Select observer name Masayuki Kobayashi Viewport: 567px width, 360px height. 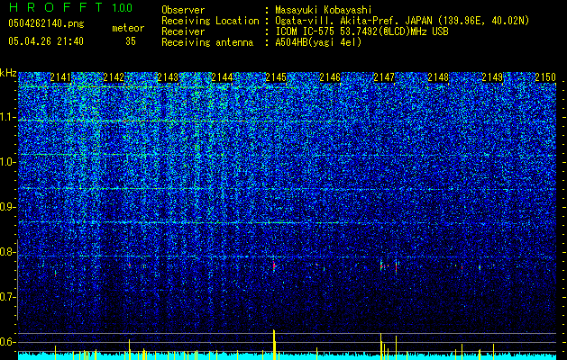point(324,10)
